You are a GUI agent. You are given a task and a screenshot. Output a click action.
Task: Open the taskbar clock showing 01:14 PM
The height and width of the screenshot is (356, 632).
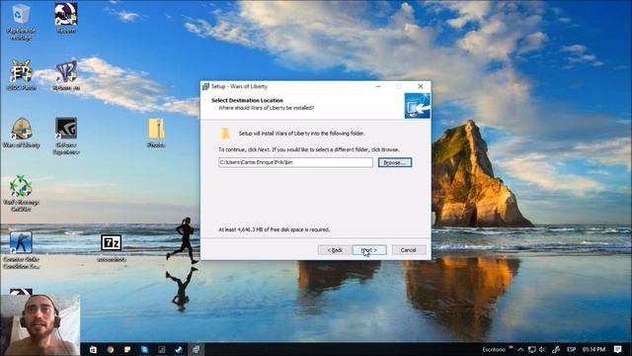click(593, 349)
